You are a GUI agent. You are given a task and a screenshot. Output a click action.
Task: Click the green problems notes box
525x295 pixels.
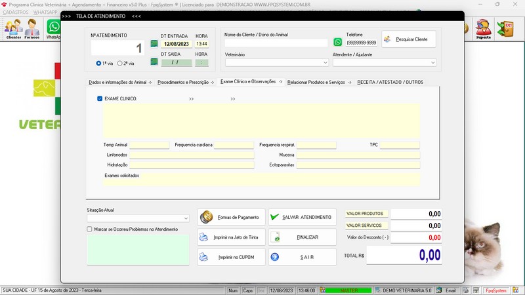tap(138, 250)
